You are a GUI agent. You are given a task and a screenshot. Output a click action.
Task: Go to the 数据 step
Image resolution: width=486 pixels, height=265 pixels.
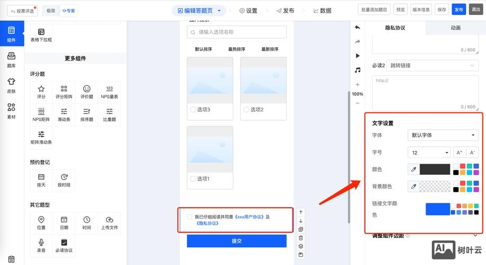[x=322, y=11]
